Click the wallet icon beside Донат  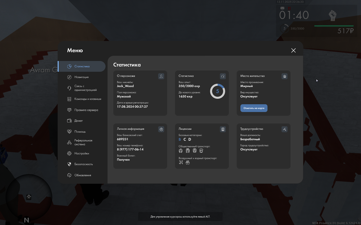pyautogui.click(x=69, y=121)
